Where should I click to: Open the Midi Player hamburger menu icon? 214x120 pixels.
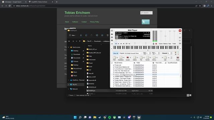112,31
